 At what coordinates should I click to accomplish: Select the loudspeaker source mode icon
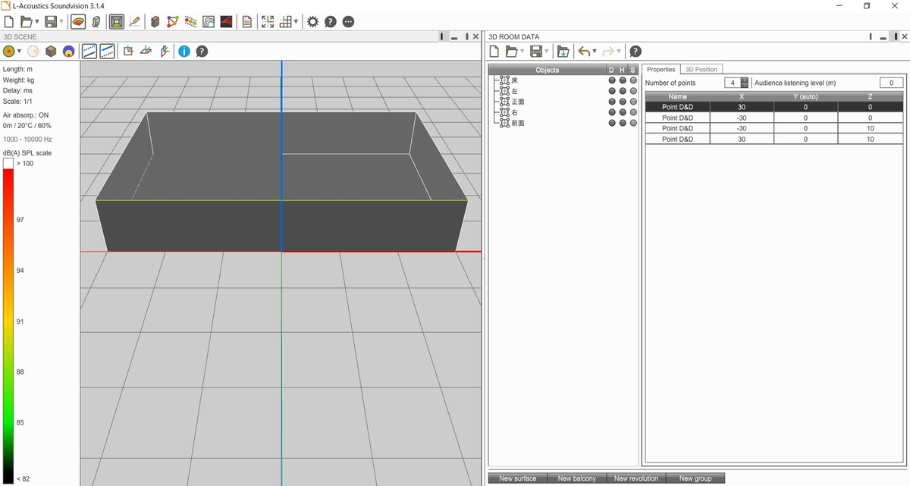click(x=96, y=22)
